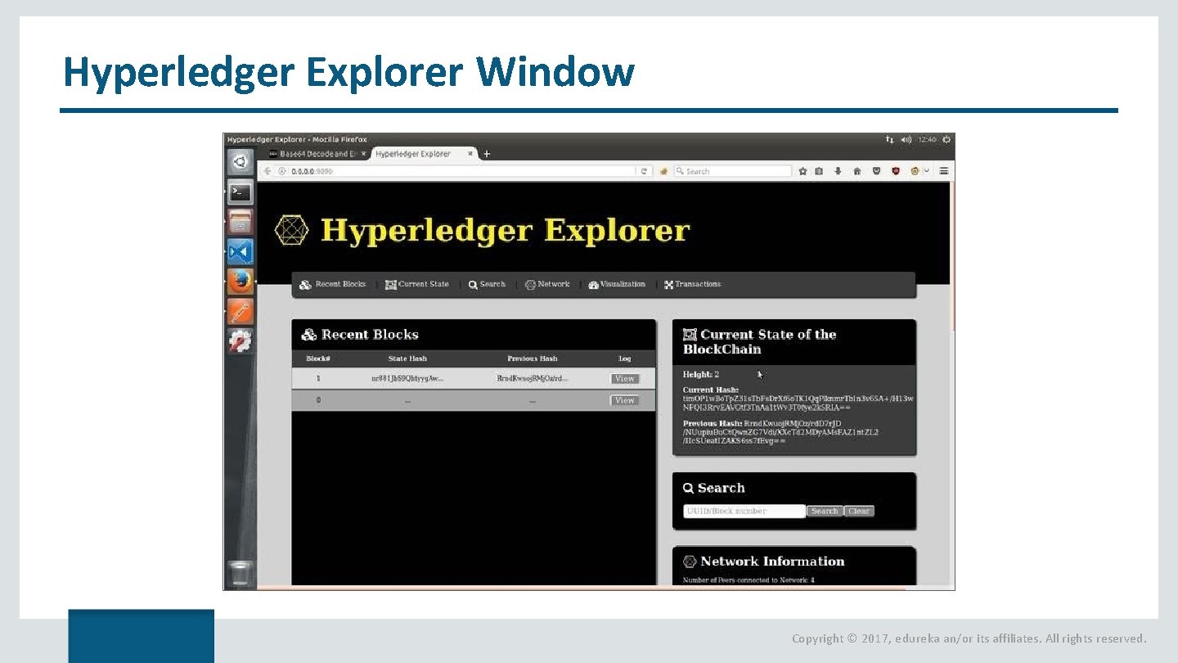Viewport: 1178px width, 663px height.
Task: Focus the UUID/Block number input
Action: tap(744, 512)
